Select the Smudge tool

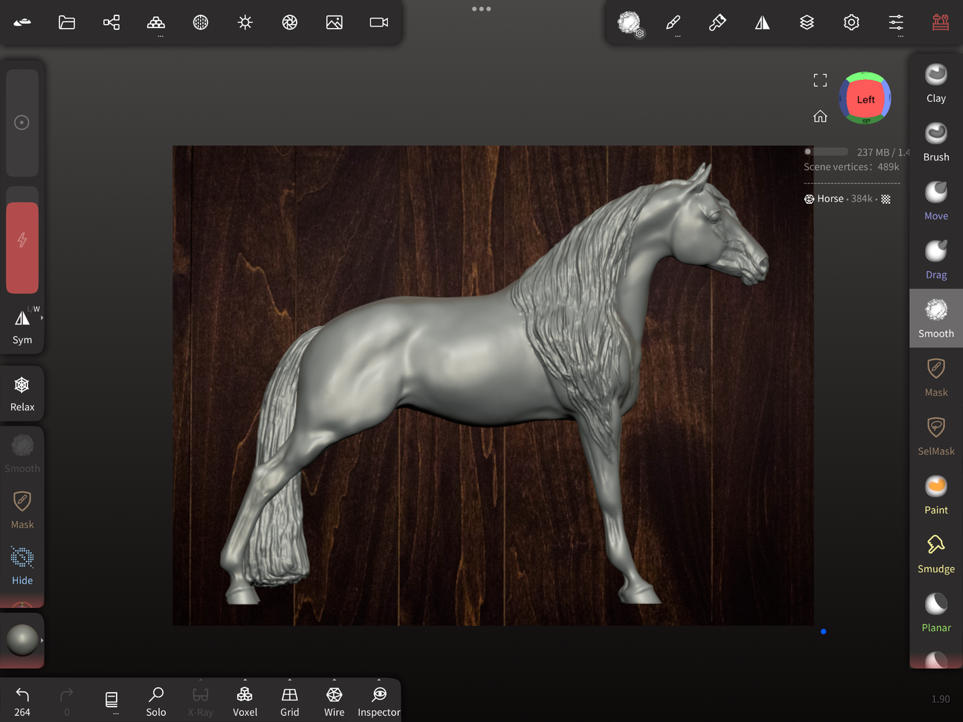(x=936, y=553)
